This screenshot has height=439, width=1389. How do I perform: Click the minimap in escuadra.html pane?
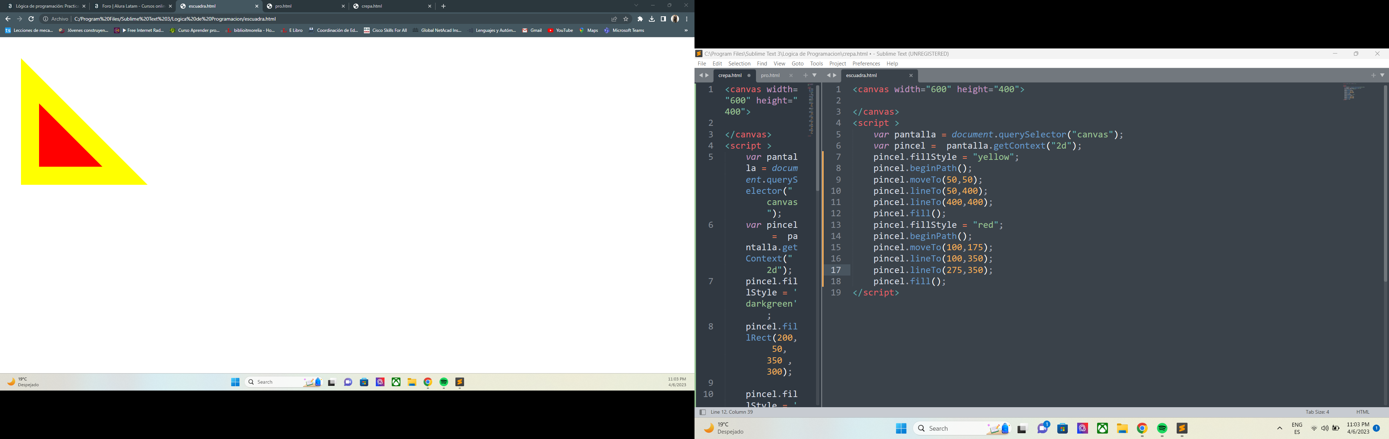tap(1355, 93)
